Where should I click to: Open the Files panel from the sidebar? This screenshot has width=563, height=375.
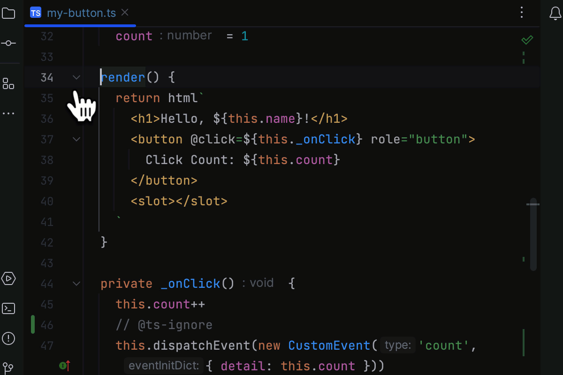click(x=9, y=13)
